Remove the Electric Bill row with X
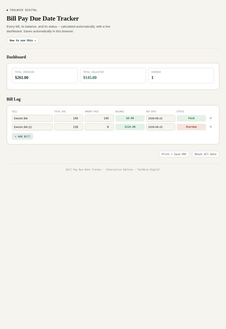 pos(211,118)
